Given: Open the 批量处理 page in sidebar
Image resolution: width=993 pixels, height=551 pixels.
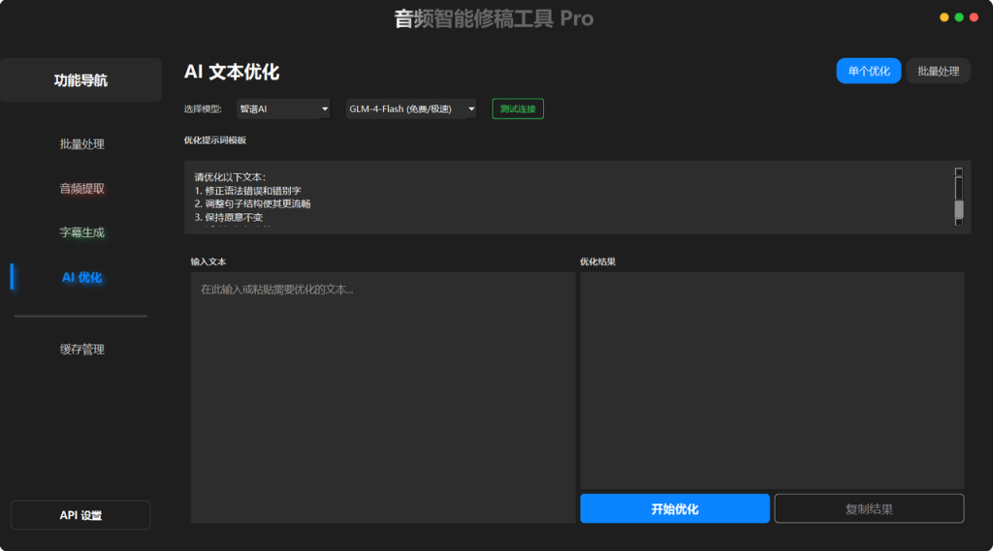Looking at the screenshot, I should [x=81, y=144].
